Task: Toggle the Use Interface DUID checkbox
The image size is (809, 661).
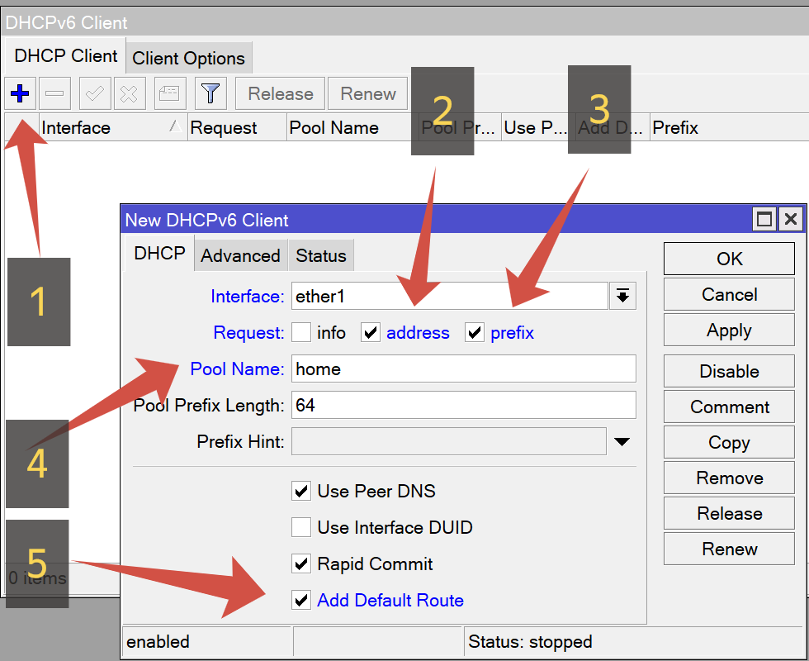Action: 301,527
